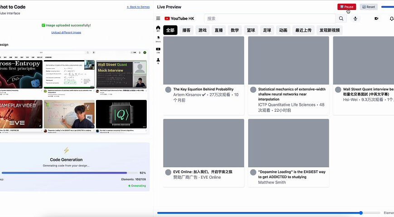The height and width of the screenshot is (217, 394).
Task: Click title 'The Key Equation Behind Probability'
Action: point(203,89)
